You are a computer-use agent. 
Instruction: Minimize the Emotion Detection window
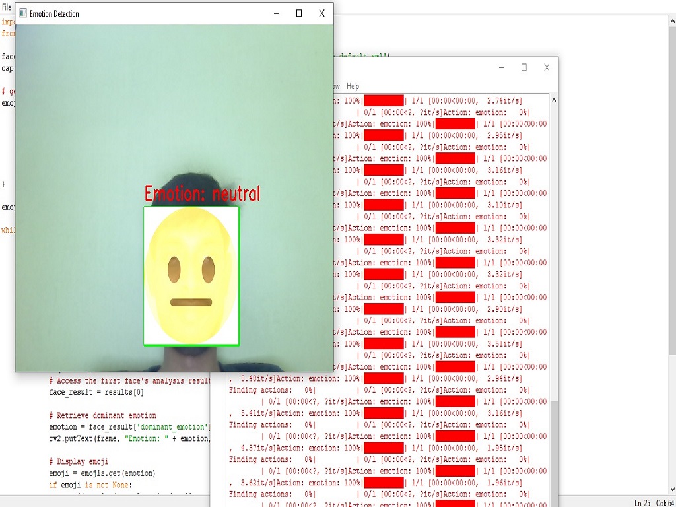click(x=277, y=13)
